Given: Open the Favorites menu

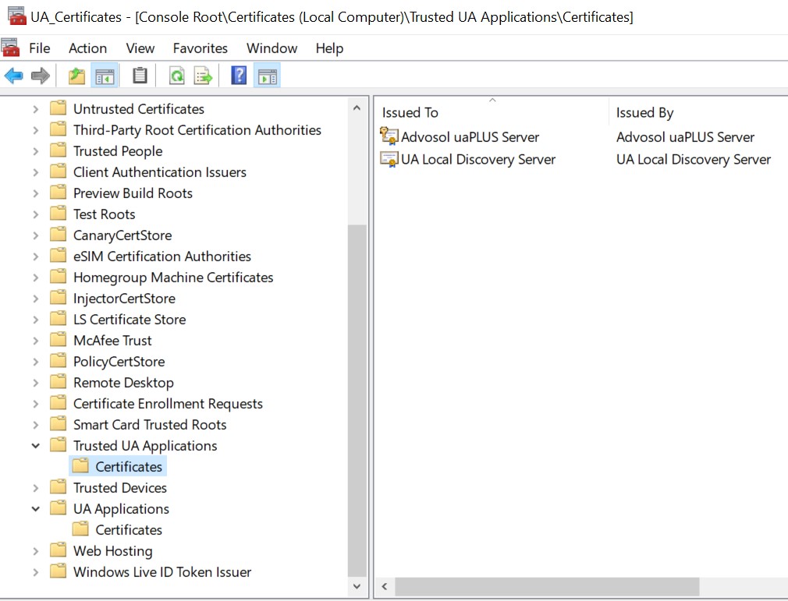Looking at the screenshot, I should point(201,48).
